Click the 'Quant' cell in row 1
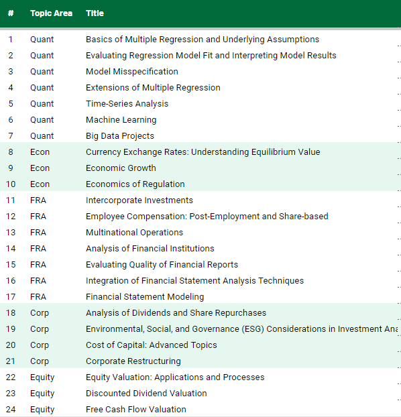 (42, 40)
